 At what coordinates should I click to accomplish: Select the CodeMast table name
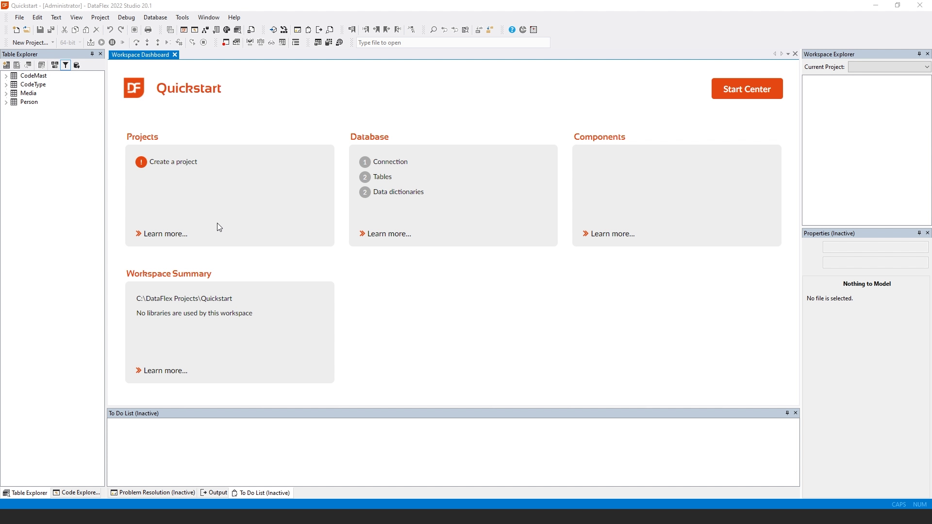(x=33, y=76)
